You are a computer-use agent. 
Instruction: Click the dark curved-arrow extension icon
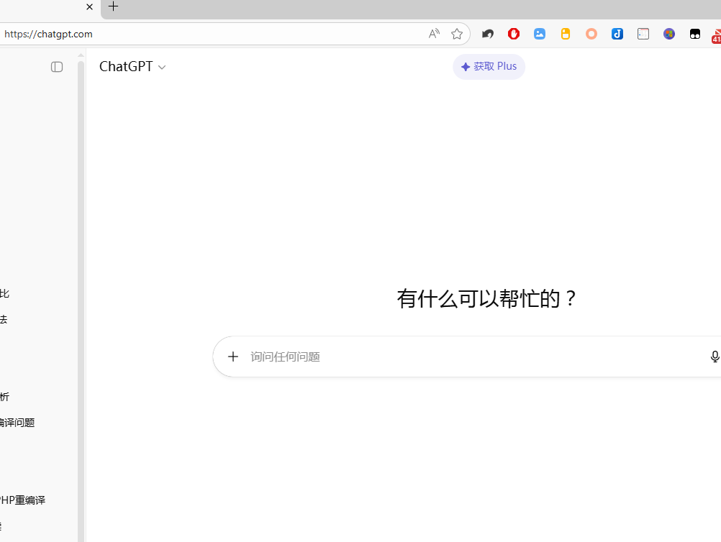tap(488, 34)
